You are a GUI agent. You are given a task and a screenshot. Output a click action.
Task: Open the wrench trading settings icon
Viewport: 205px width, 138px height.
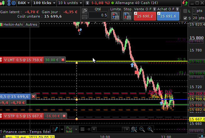85,11
